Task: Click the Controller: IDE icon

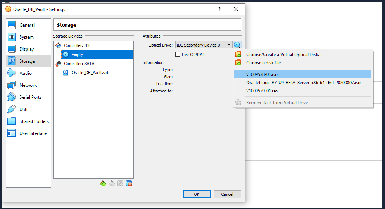Action: coord(58,45)
